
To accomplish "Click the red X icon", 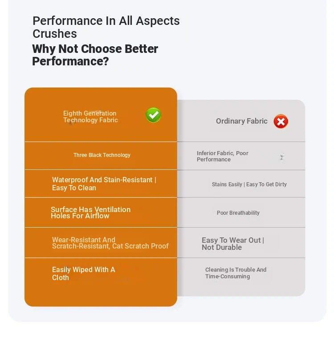I will [x=281, y=121].
